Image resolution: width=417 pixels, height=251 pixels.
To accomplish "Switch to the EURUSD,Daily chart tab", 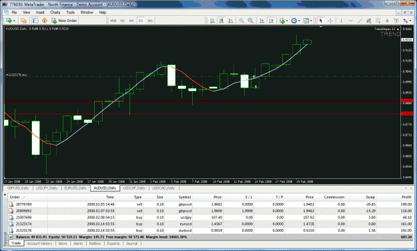I will [x=75, y=188].
